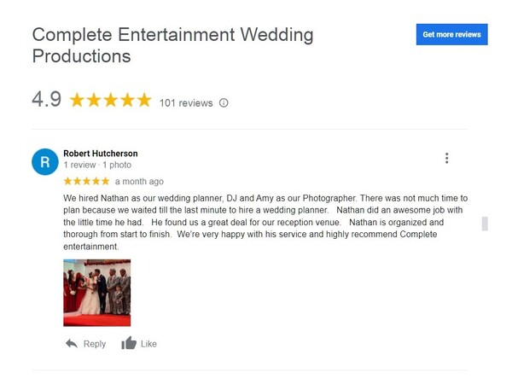Click the Like text label
Viewport: 512px width, 384px height.
pyautogui.click(x=148, y=344)
